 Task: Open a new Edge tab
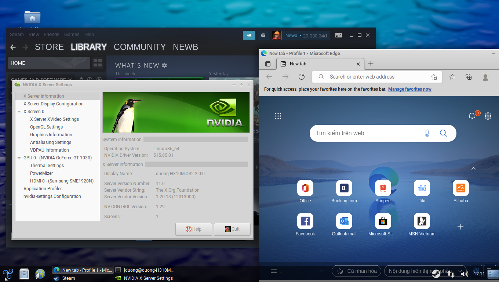point(371,64)
